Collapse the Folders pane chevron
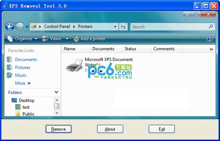The height and width of the screenshot is (141, 220). 56,92
